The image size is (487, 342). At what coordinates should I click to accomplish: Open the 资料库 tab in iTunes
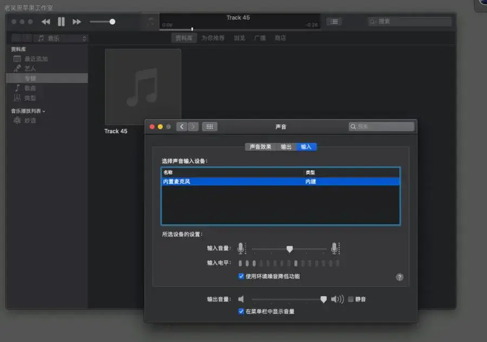[184, 38]
